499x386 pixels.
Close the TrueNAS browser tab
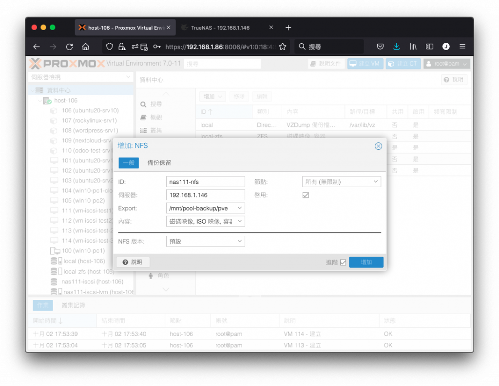click(271, 28)
